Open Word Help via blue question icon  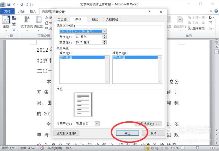pos(216,11)
